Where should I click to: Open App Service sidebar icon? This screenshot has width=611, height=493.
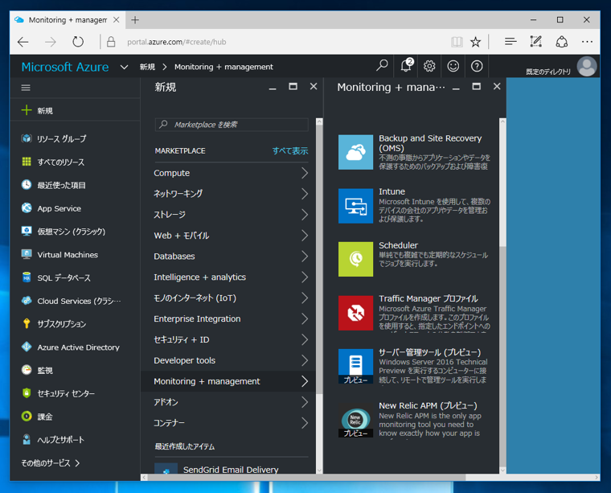pos(27,207)
